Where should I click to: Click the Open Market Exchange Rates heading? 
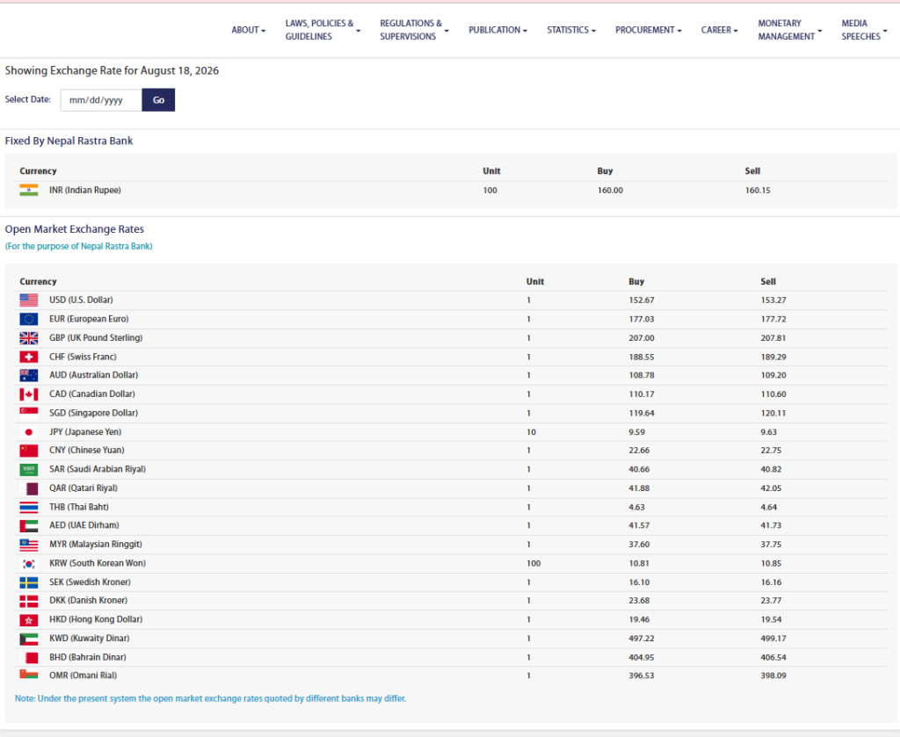coord(75,229)
